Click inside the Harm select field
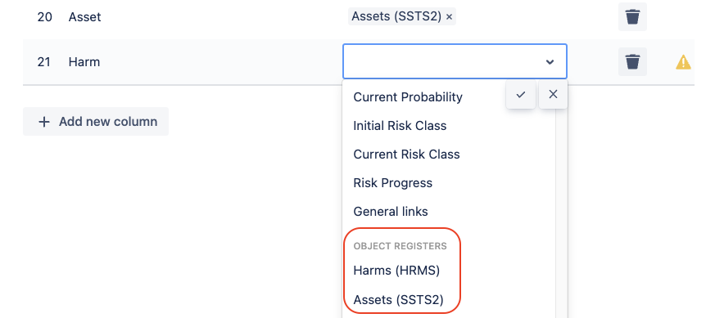Viewport: 706px width, 318px height. pyautogui.click(x=455, y=61)
